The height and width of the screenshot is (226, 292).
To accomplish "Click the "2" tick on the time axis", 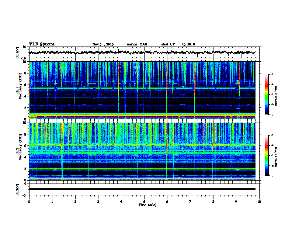I will click(x=75, y=202).
